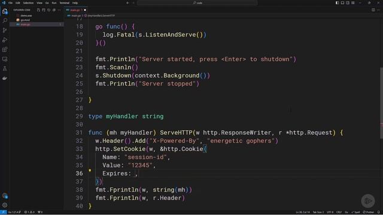This screenshot has width=383, height=215.
Task: Click "Server stopped" string on line 25
Action: (x=167, y=84)
